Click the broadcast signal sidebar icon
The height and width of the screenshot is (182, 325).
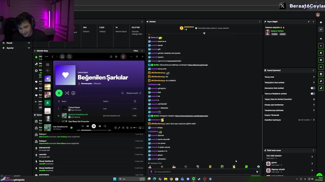[x=321, y=67]
